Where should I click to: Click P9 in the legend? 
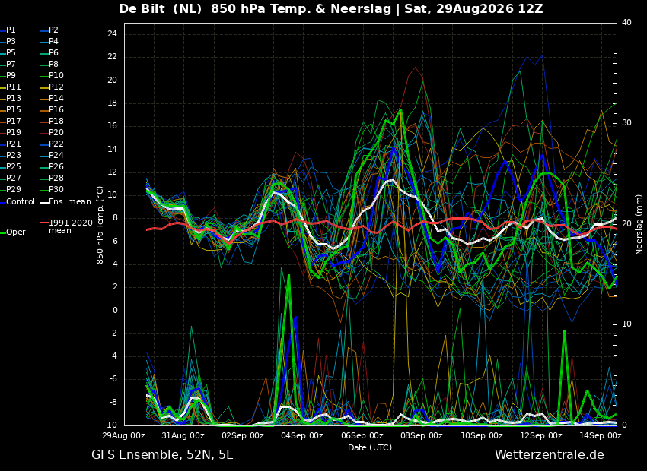(8, 76)
